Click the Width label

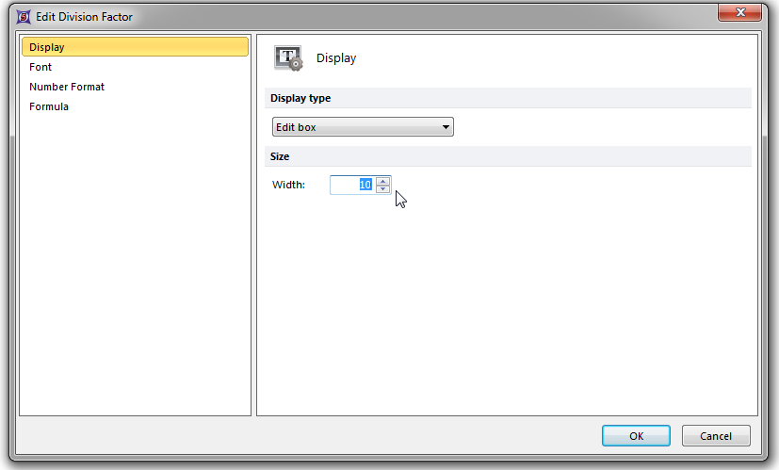pyautogui.click(x=288, y=185)
